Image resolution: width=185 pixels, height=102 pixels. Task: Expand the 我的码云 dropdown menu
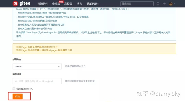tap(93, 4)
